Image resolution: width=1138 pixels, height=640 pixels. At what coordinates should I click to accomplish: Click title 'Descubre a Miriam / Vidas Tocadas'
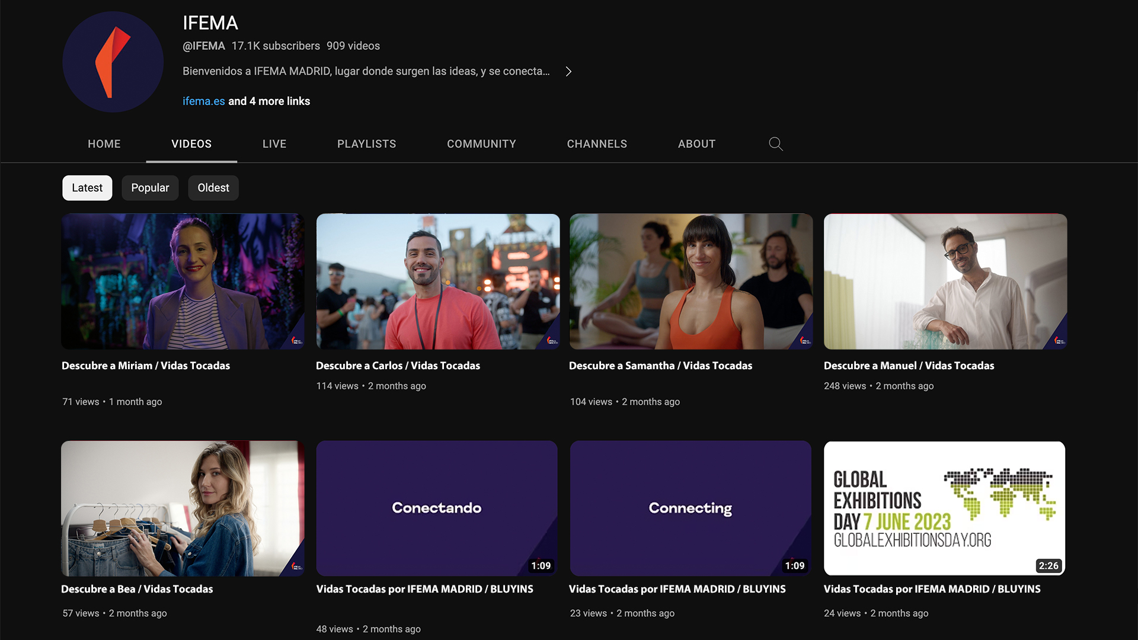(x=146, y=366)
